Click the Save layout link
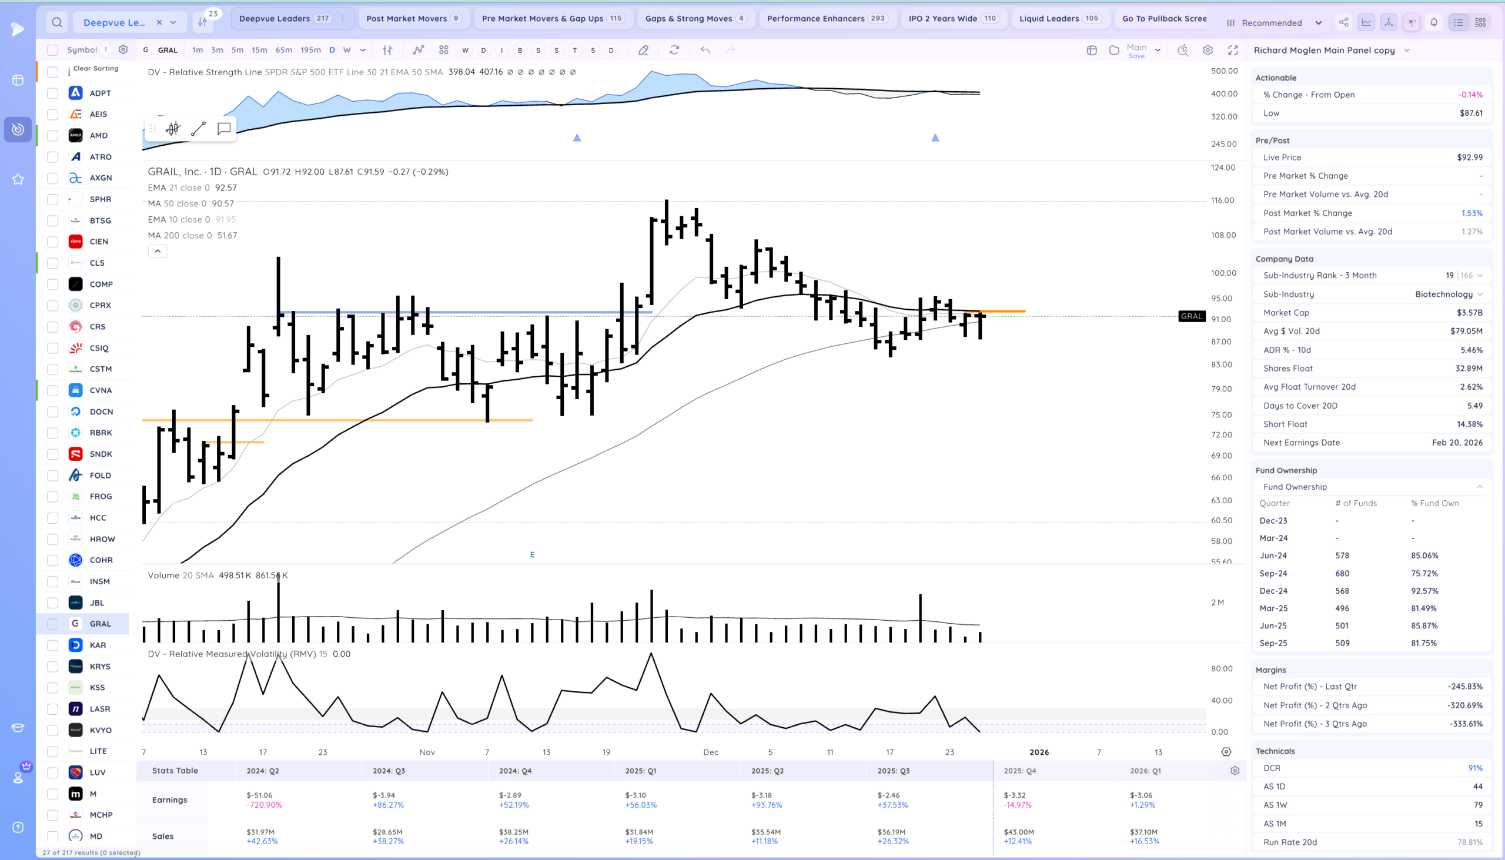 tap(1136, 56)
